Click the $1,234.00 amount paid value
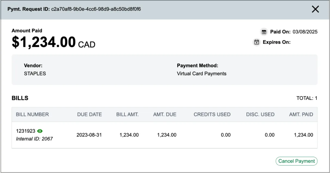The height and width of the screenshot is (173, 330). coord(44,42)
